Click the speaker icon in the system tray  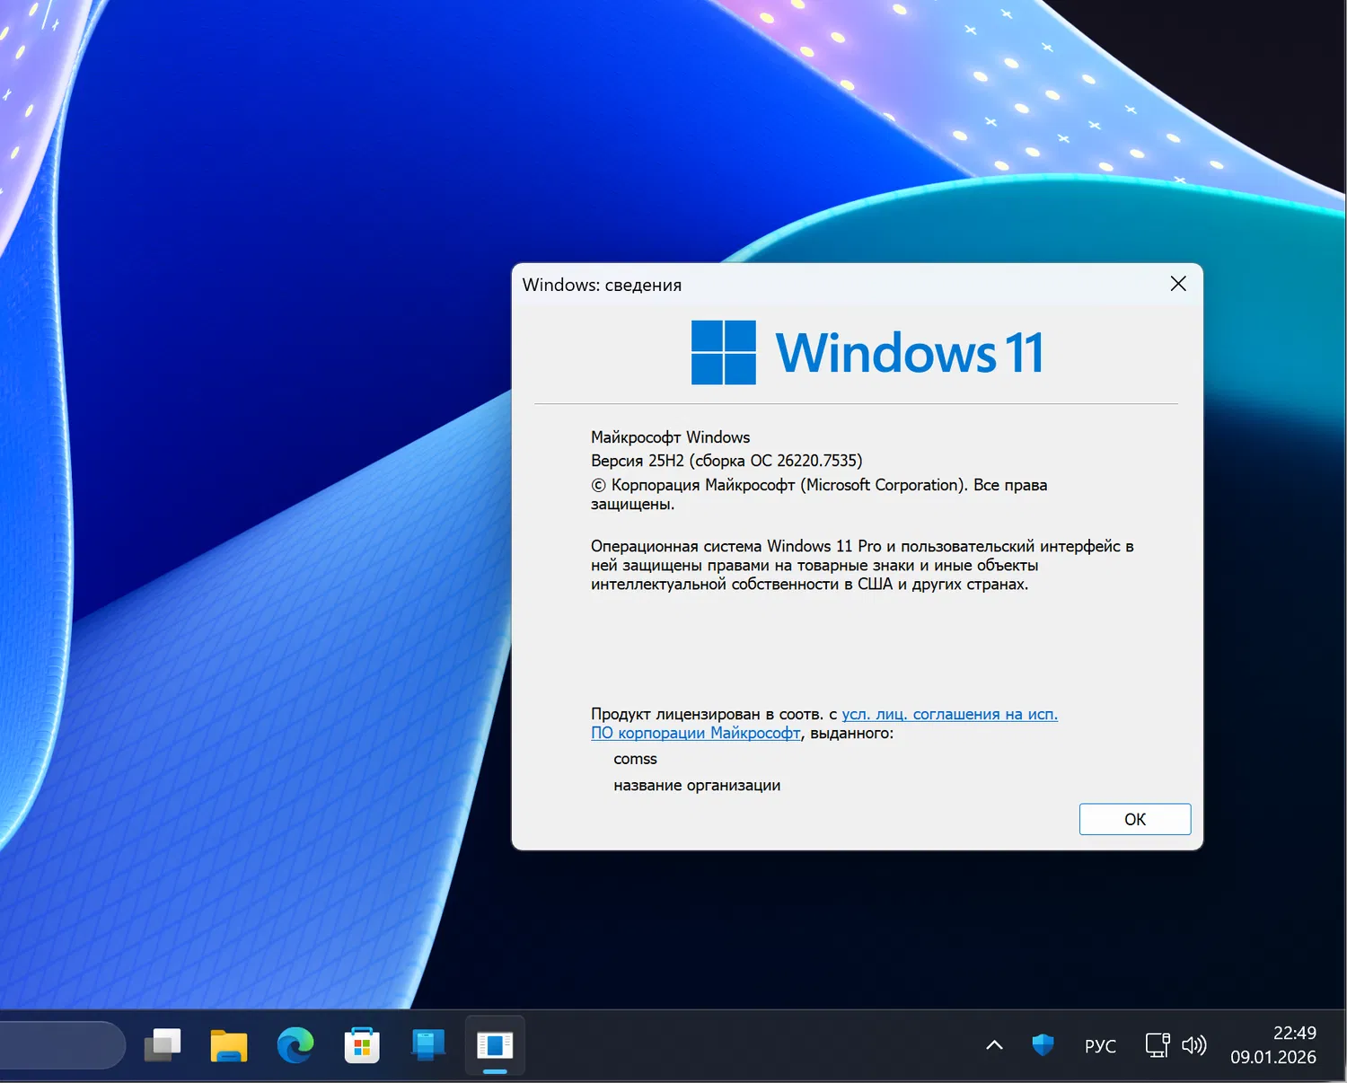pos(1194,1044)
